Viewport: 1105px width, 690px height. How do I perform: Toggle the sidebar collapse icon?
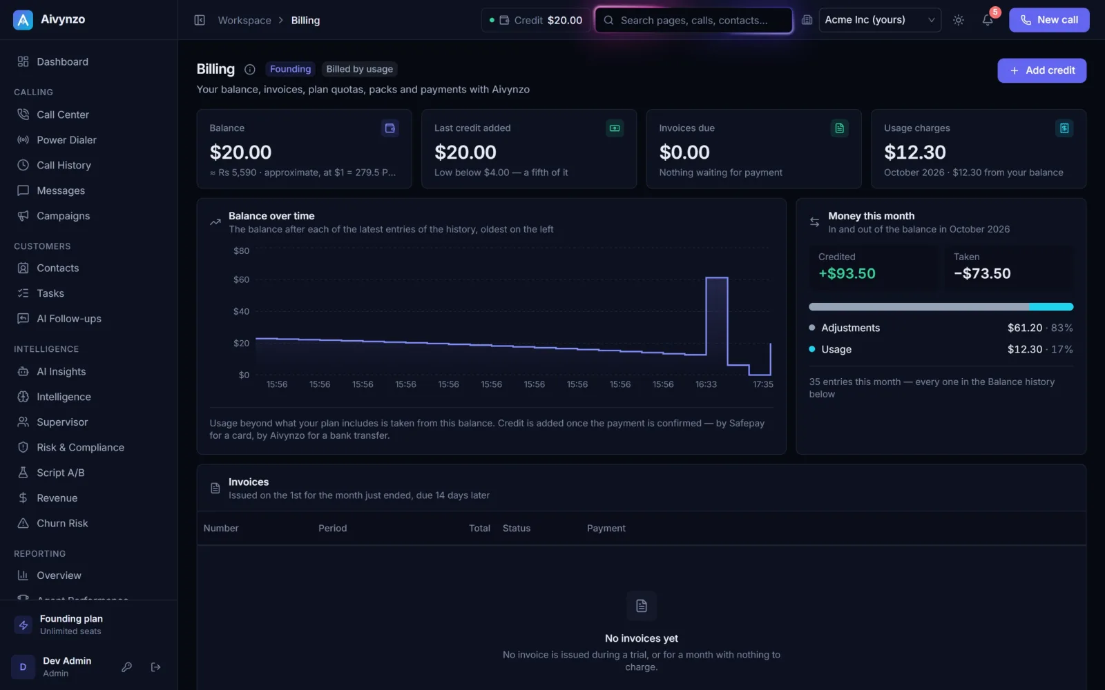[x=200, y=20]
